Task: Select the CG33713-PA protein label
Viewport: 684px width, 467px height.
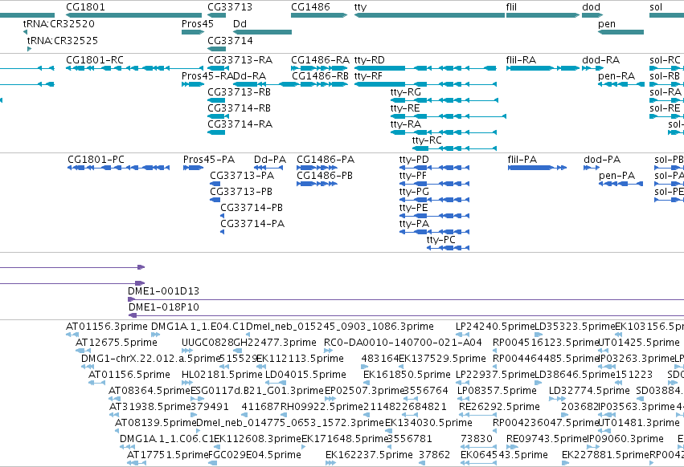Action: (242, 176)
